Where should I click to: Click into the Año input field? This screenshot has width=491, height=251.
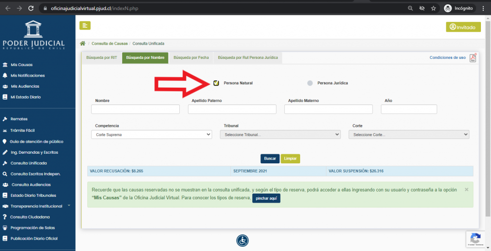[409, 109]
